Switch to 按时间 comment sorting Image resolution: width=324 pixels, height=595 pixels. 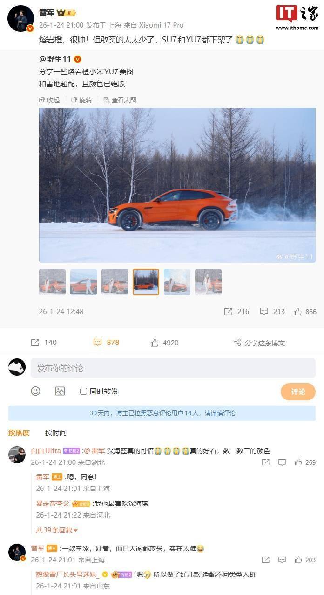click(56, 433)
